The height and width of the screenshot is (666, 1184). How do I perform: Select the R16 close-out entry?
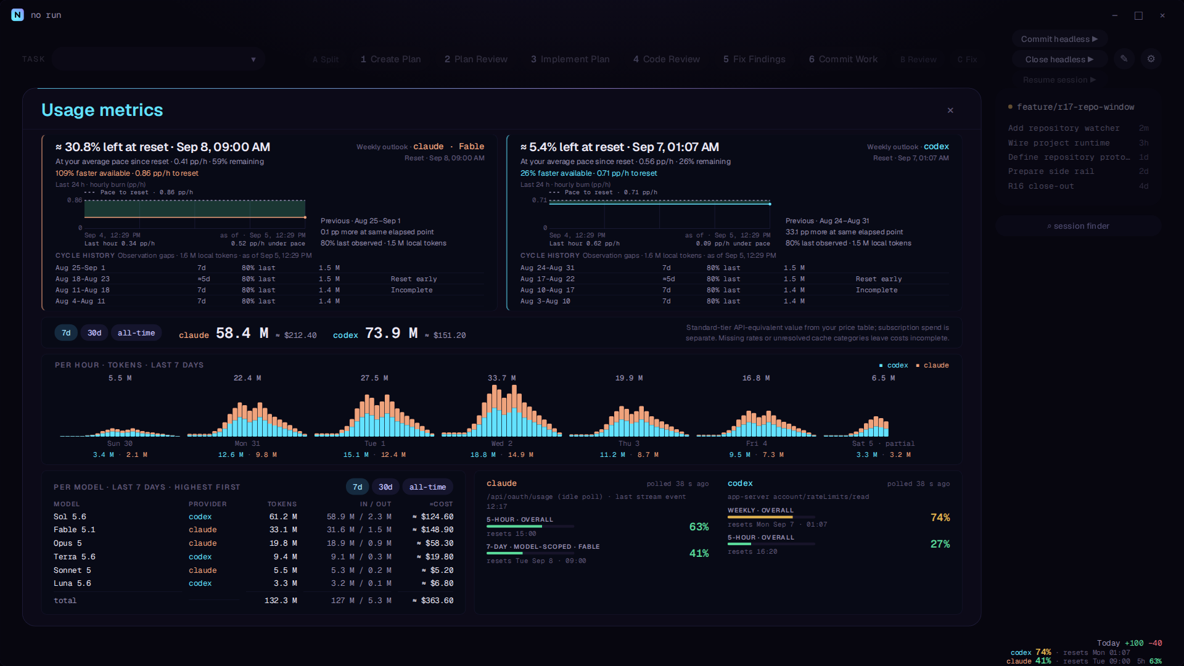click(x=1078, y=186)
